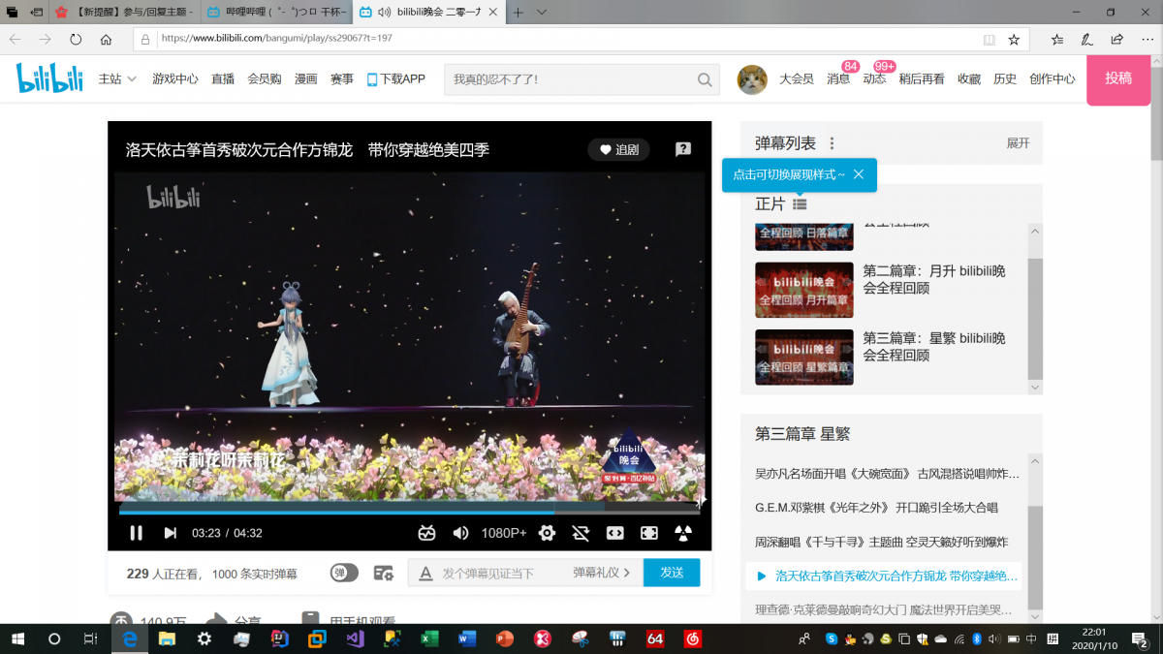Toggle the 弹 danmaku switch off
Screen dimensions: 1163x654
click(x=344, y=573)
